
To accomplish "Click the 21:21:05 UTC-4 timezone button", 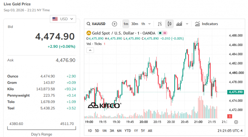I will point(230,131).
